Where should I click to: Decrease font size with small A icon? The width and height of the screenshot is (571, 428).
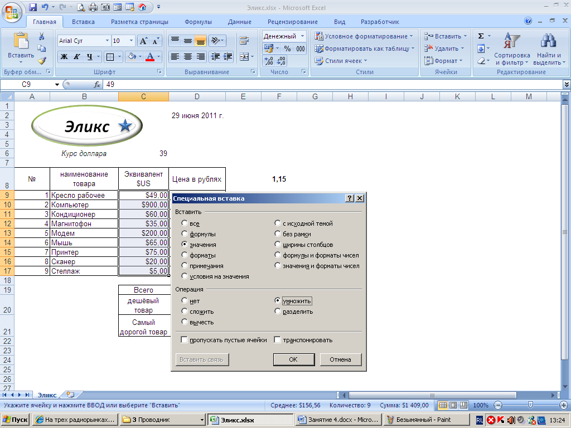pyautogui.click(x=156, y=41)
